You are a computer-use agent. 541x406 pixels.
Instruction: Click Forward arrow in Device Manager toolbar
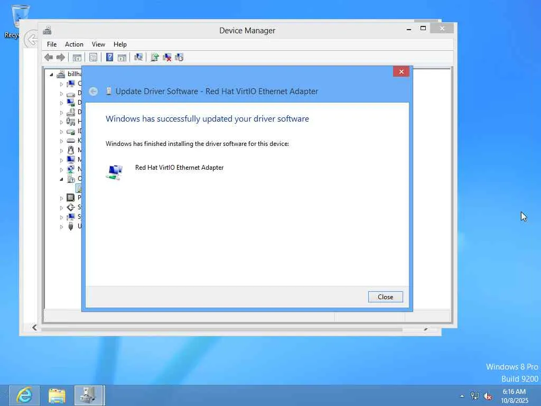coord(61,57)
